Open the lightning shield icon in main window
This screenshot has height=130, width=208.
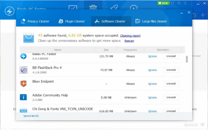[134, 7]
